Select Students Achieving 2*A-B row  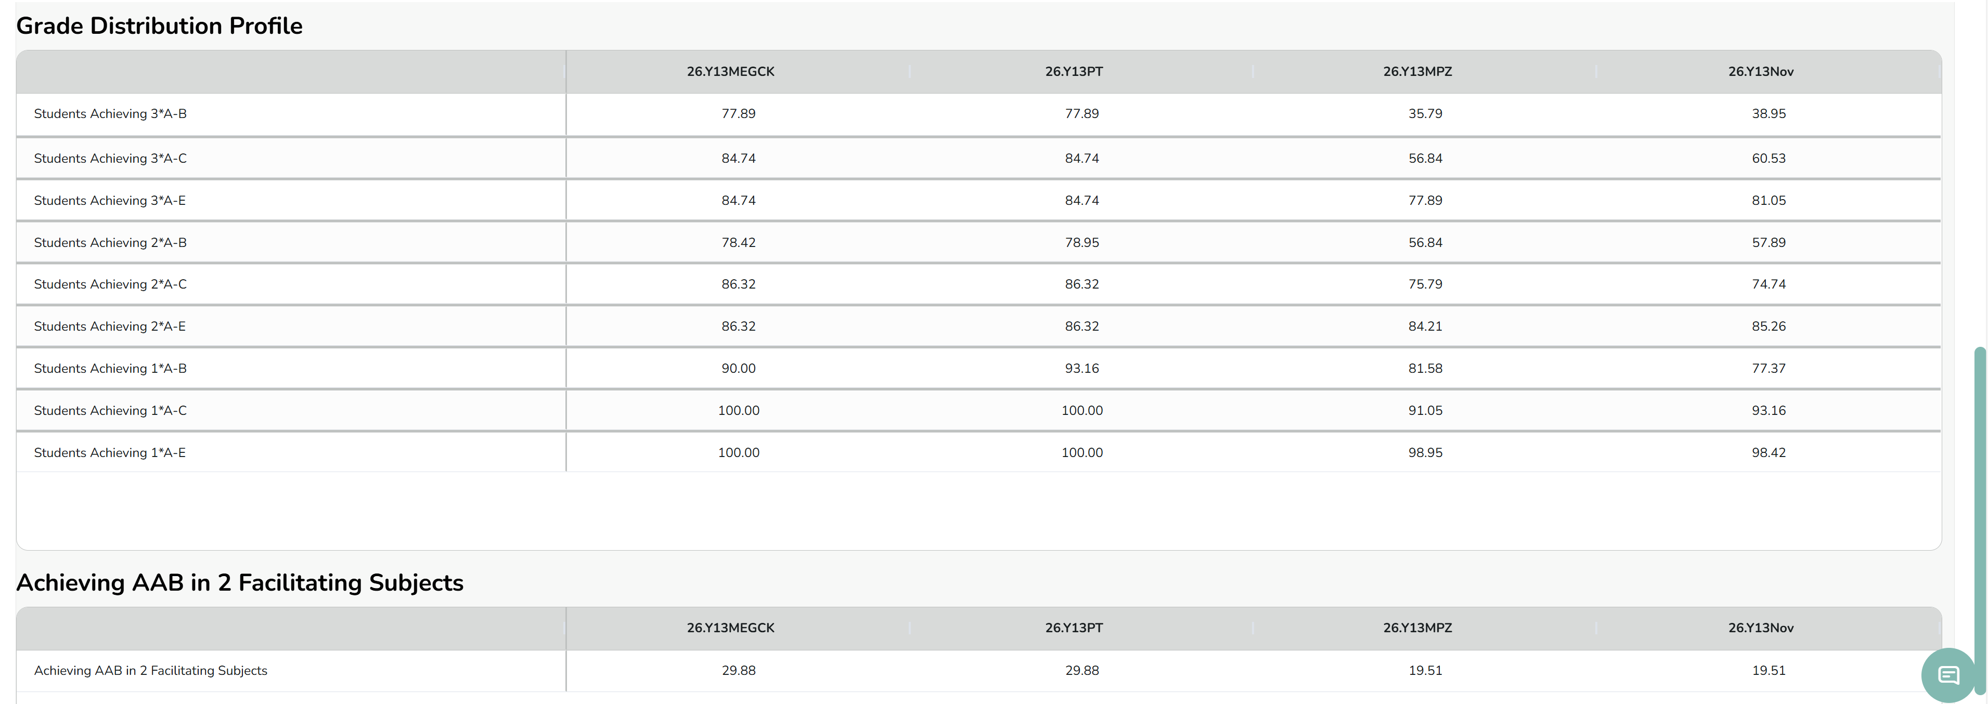(110, 243)
